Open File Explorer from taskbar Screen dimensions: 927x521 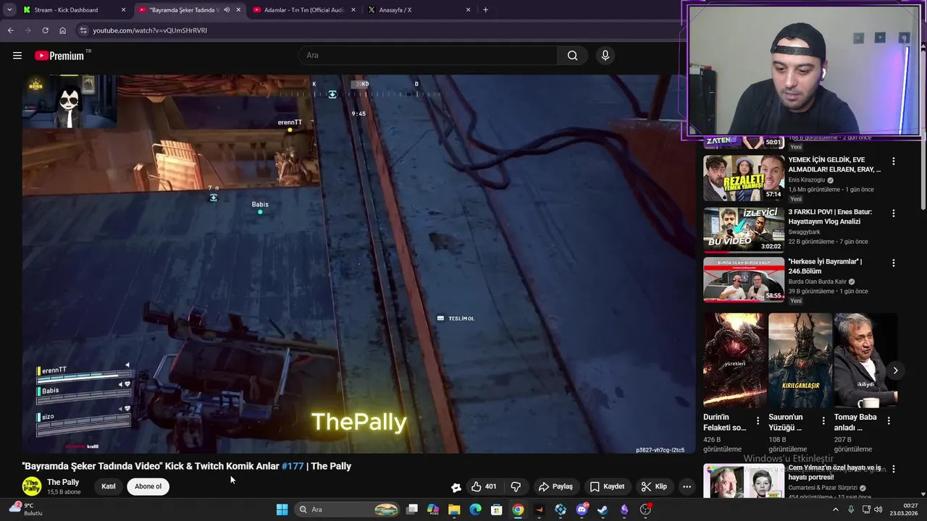(454, 509)
